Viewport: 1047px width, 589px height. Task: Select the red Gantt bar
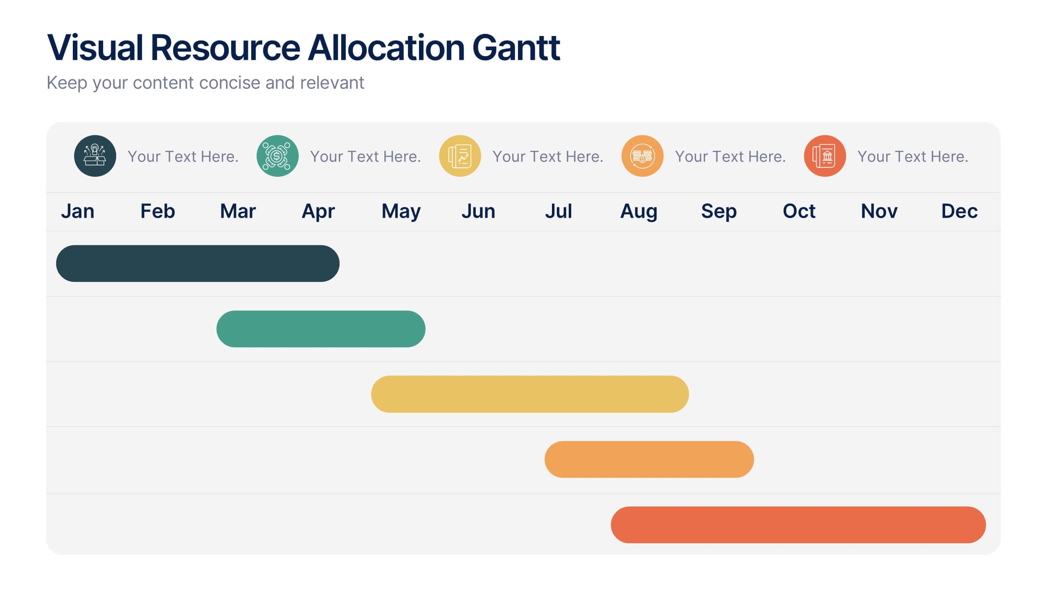pos(798,525)
